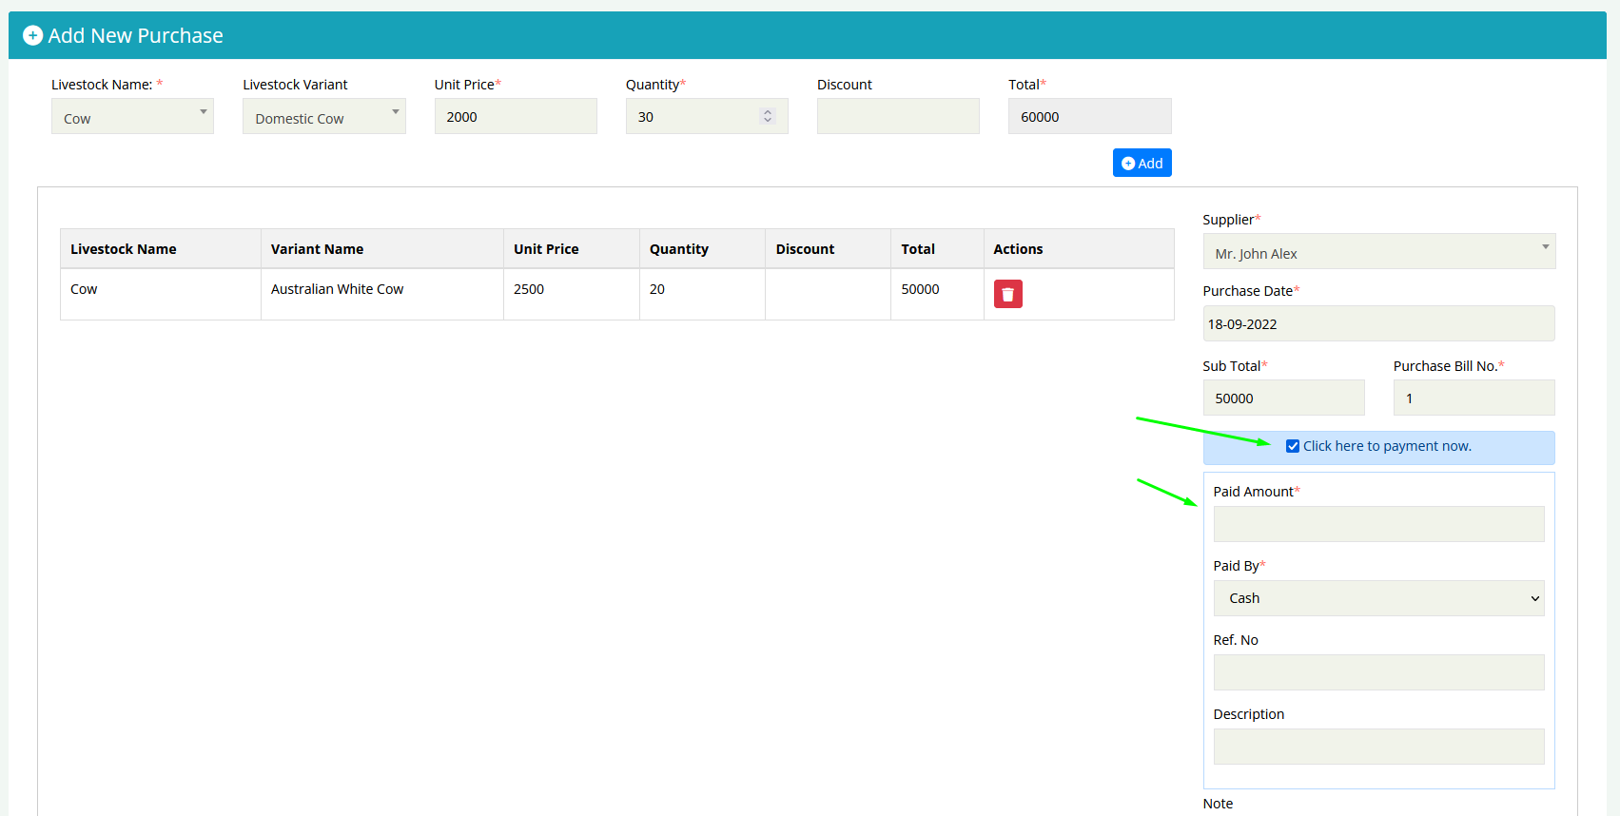Expand the Livestock Variant dropdown
Image resolution: width=1620 pixels, height=816 pixels.
click(323, 117)
